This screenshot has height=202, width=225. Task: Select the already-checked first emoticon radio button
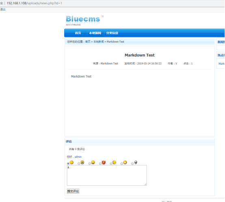68,163
